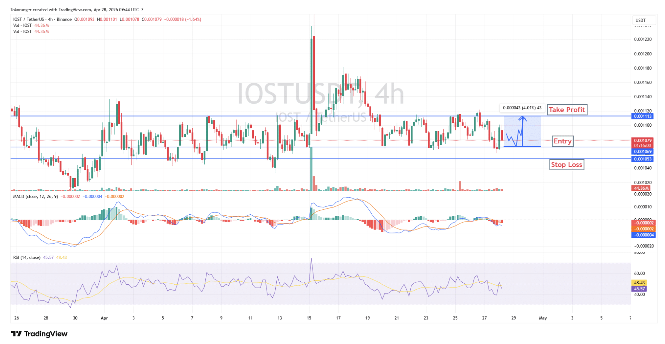665x344 pixels.
Task: Open the IOST / TetherUS symbol legend title
Action: (x=42, y=20)
